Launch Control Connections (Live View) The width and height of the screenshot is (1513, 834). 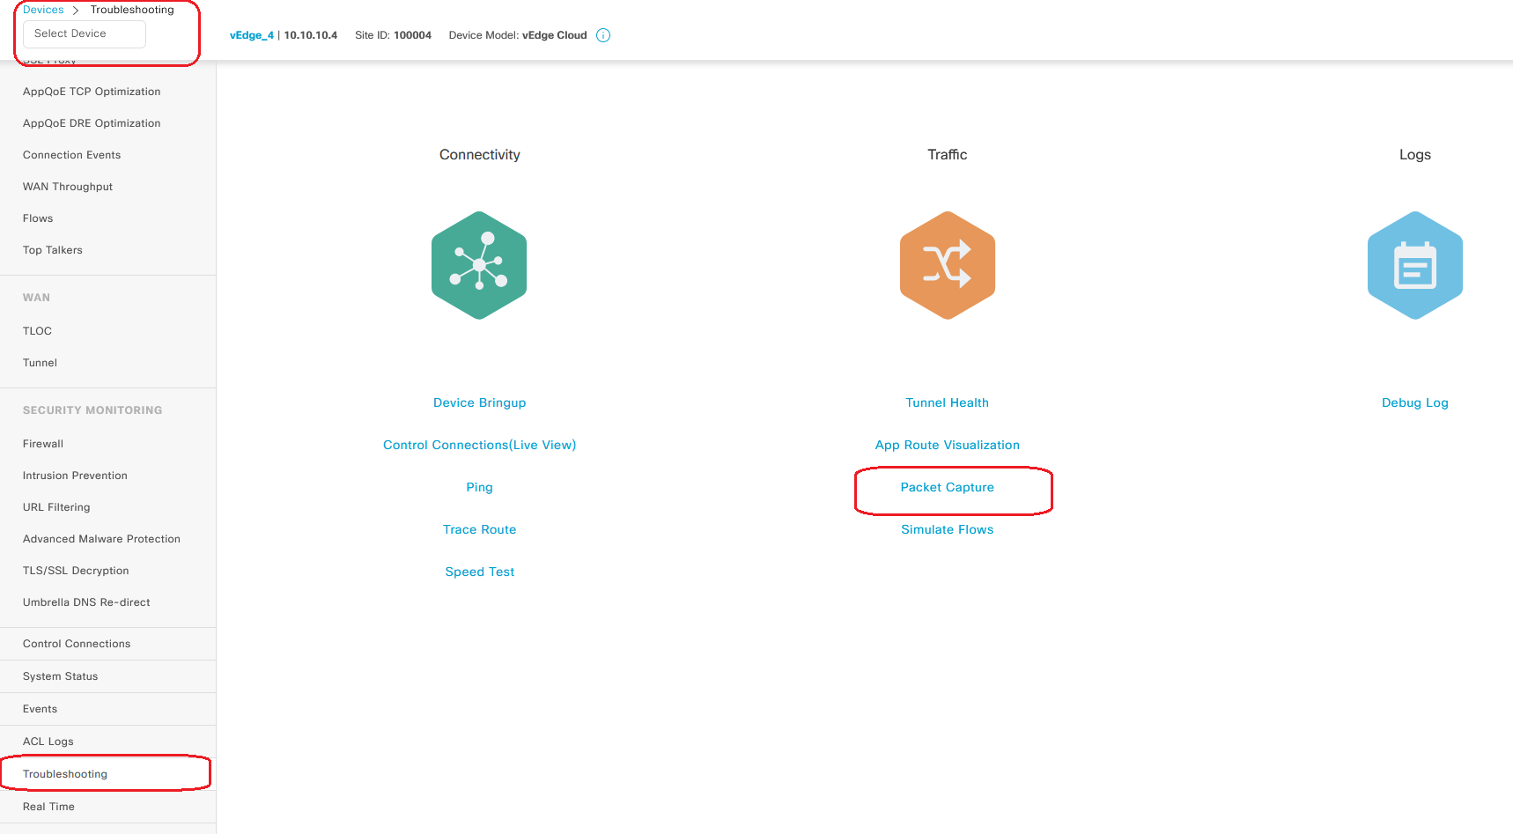point(479,445)
